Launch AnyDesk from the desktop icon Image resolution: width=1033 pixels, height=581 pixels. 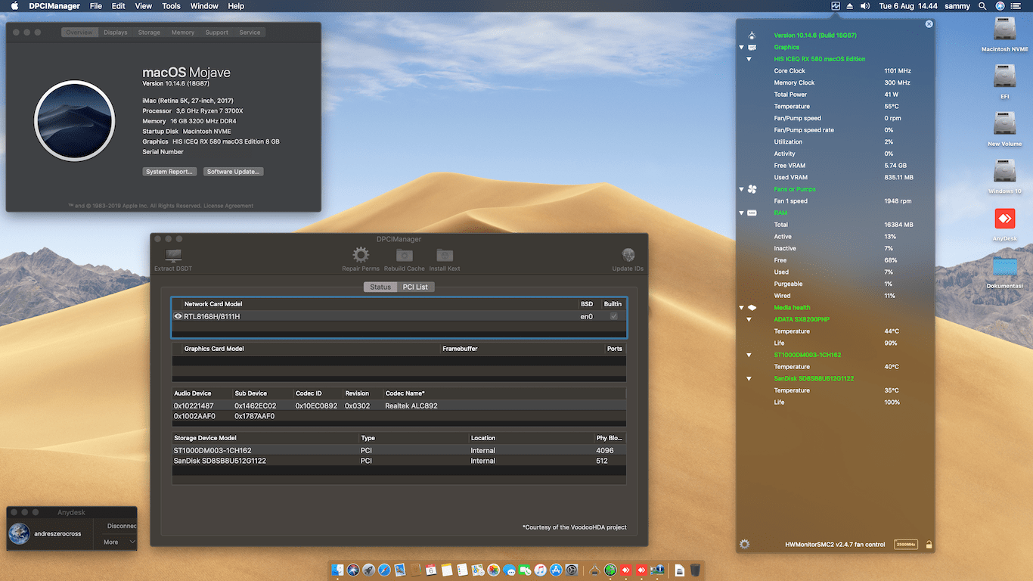click(x=1004, y=219)
